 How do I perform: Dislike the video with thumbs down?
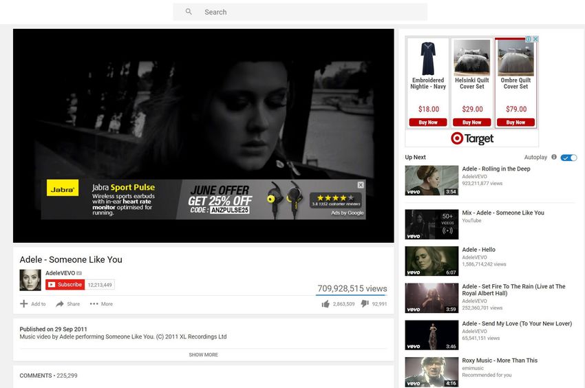pos(365,304)
